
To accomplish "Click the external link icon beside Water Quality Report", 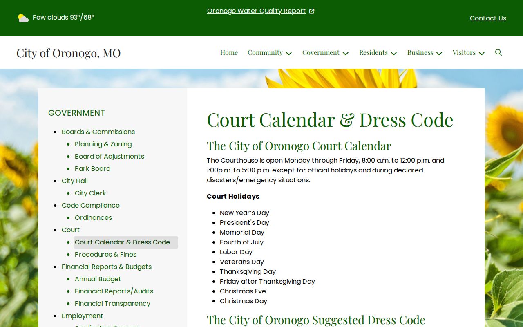I will pyautogui.click(x=312, y=11).
